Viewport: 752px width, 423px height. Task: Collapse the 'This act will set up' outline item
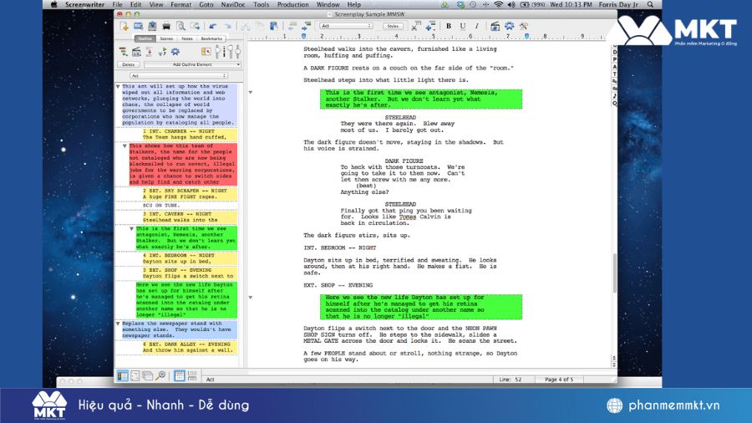click(x=118, y=86)
